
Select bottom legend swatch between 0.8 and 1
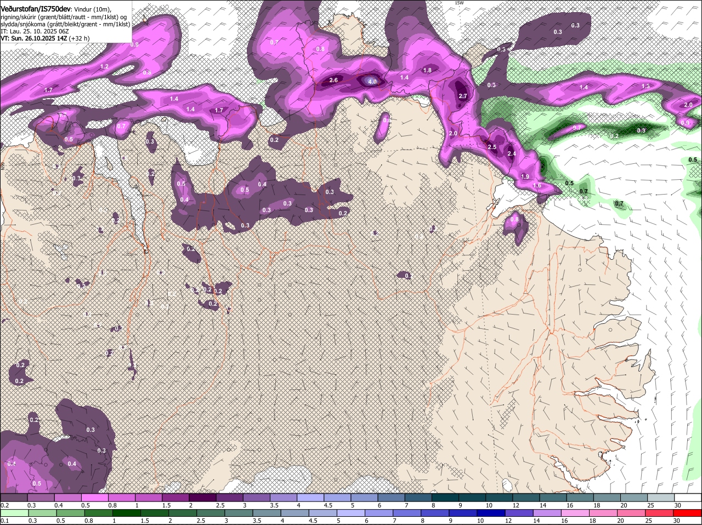point(99,513)
